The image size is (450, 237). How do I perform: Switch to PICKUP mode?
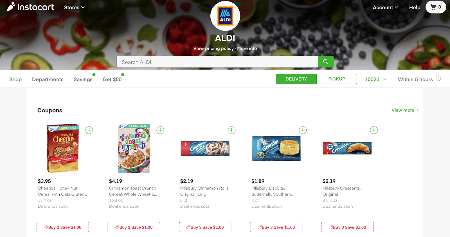click(x=337, y=79)
